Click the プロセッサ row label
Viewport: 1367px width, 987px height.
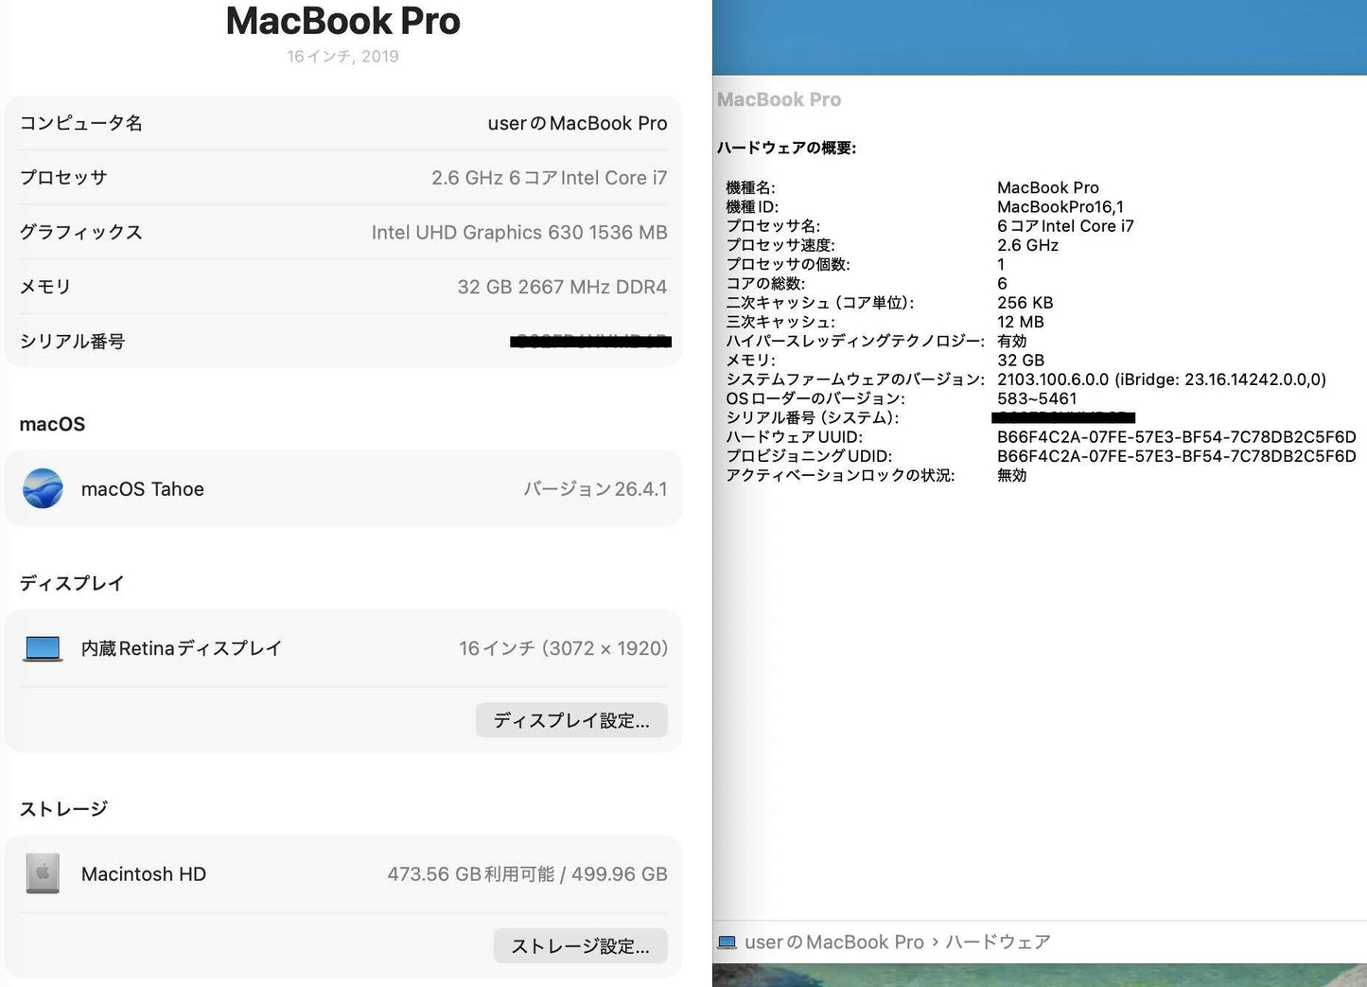point(63,178)
